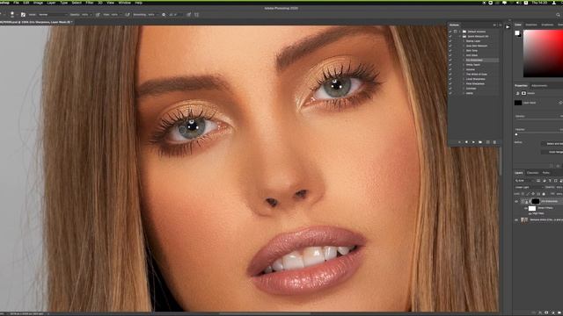Screen dimensions: 563x316
Task: Toggle Smart Filters visibility eye
Action: [x=526, y=208]
